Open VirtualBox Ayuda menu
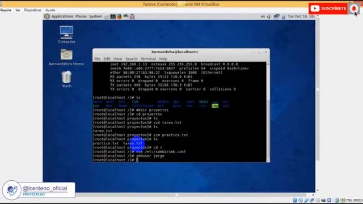Screen dimensions: 363x204 point(50,10)
